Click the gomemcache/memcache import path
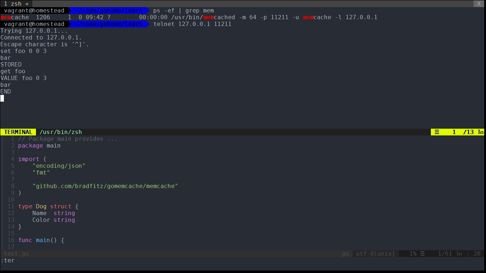 [105, 186]
